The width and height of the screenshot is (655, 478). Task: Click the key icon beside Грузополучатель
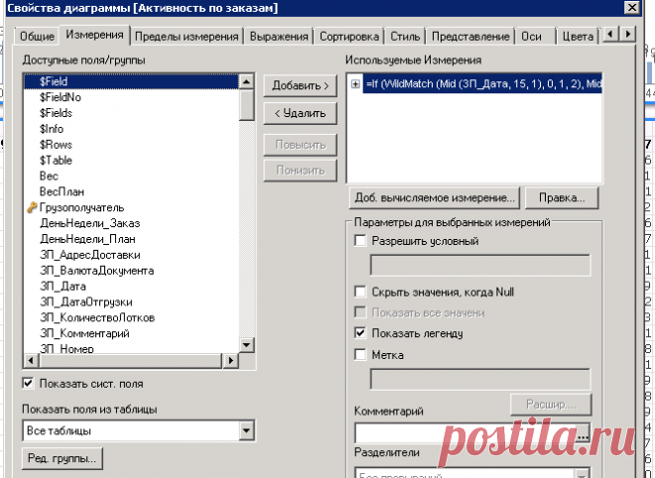[x=32, y=207]
